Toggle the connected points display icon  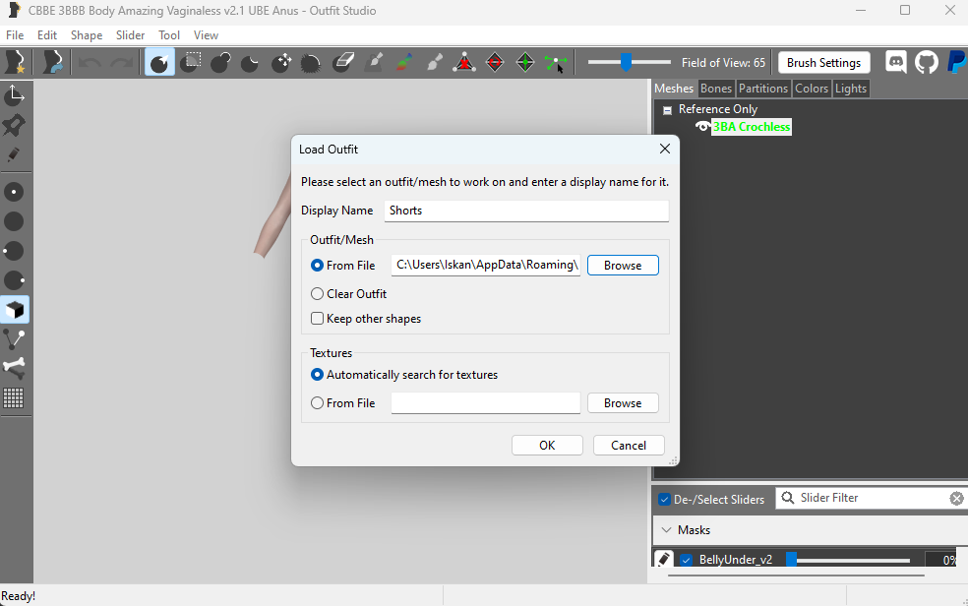(x=14, y=339)
